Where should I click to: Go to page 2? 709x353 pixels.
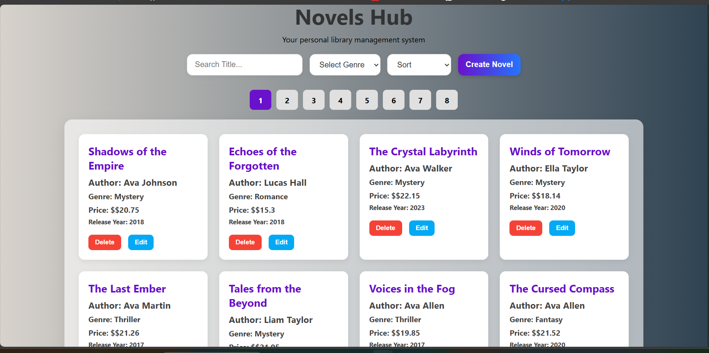[x=287, y=100]
